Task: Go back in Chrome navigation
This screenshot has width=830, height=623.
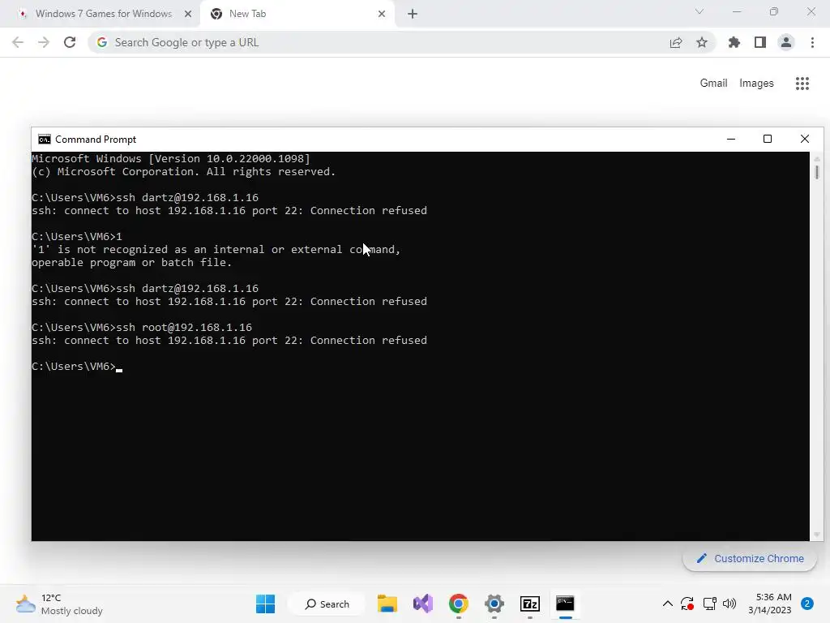Action: [x=18, y=42]
